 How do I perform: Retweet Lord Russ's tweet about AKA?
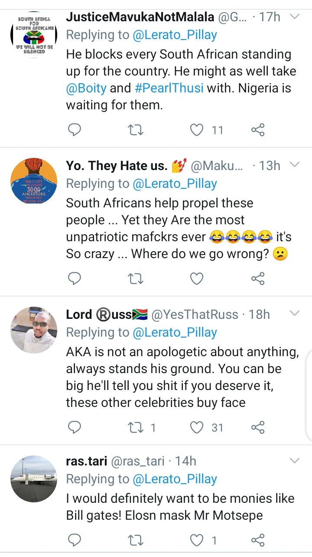pos(136,427)
